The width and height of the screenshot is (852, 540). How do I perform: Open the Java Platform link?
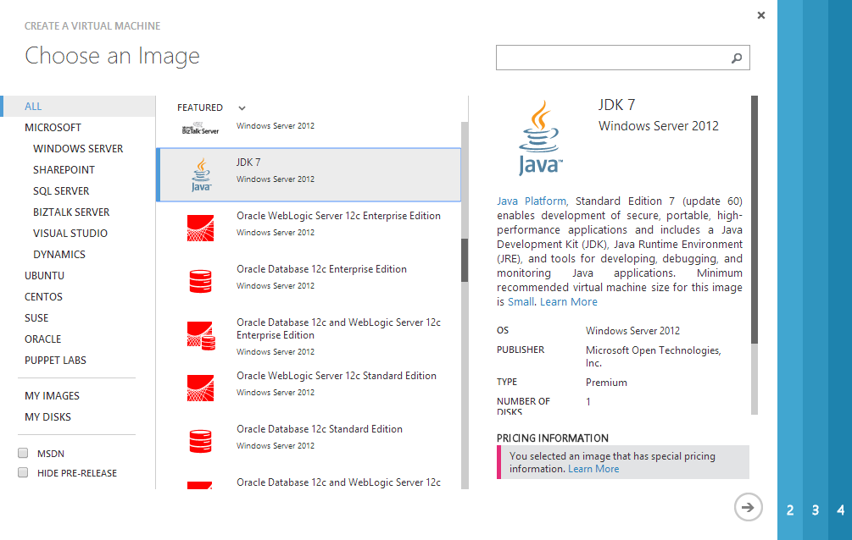(x=531, y=201)
